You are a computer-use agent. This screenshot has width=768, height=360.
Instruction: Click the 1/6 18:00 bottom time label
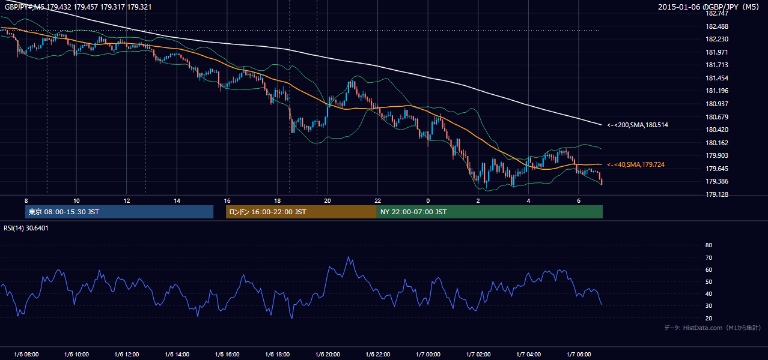(x=277, y=355)
